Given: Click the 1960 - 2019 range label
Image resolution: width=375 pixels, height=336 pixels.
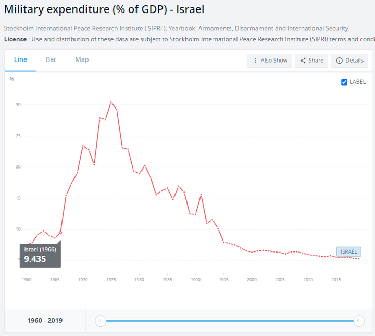Looking at the screenshot, I should point(45,321).
